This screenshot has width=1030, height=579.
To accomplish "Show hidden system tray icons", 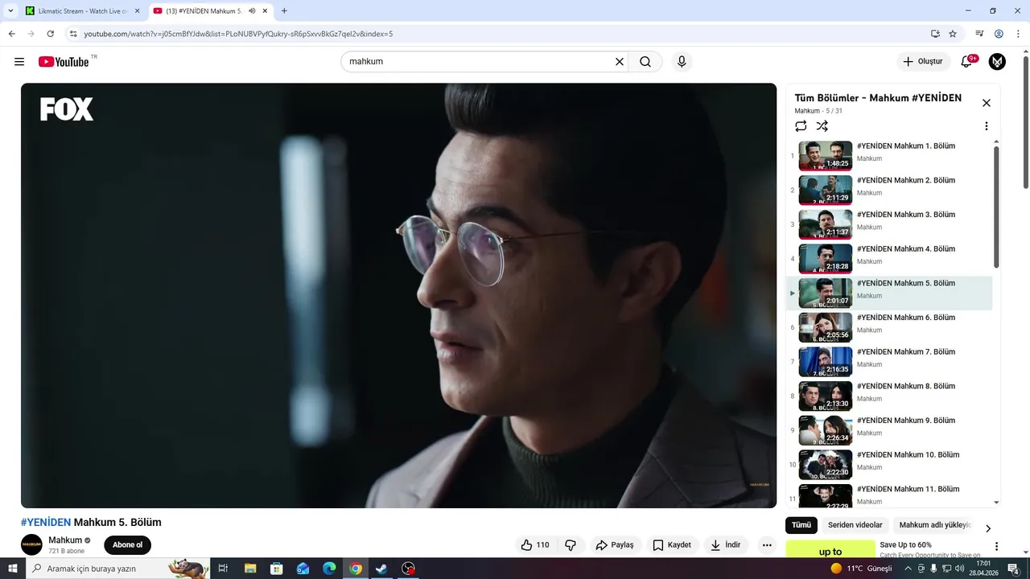I will (x=908, y=569).
